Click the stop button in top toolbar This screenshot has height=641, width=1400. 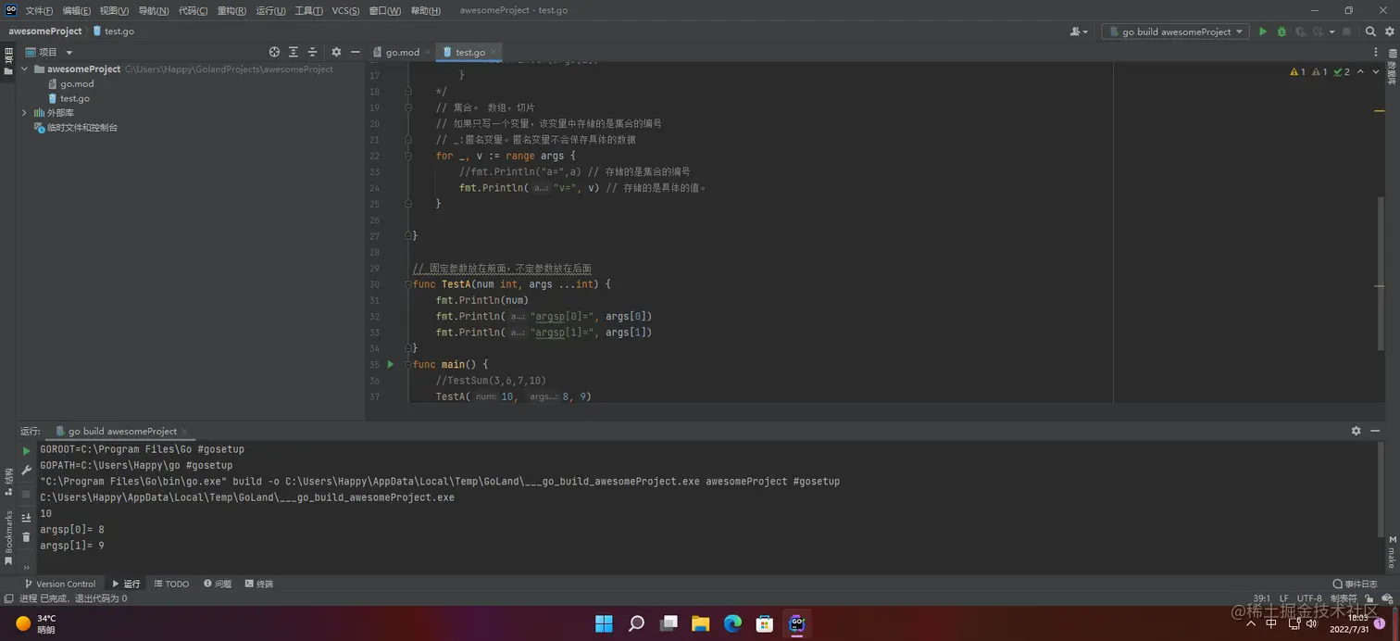coord(1347,31)
